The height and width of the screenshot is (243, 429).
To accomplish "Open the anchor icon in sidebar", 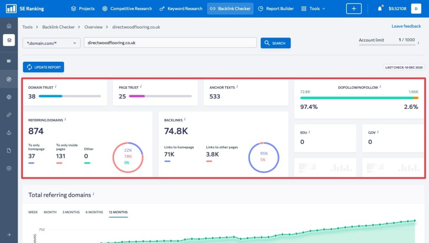I will (9, 132).
